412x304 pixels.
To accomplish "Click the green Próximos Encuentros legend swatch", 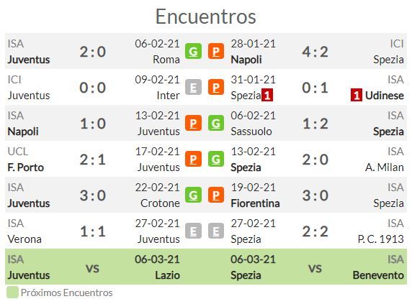I will [12, 293].
